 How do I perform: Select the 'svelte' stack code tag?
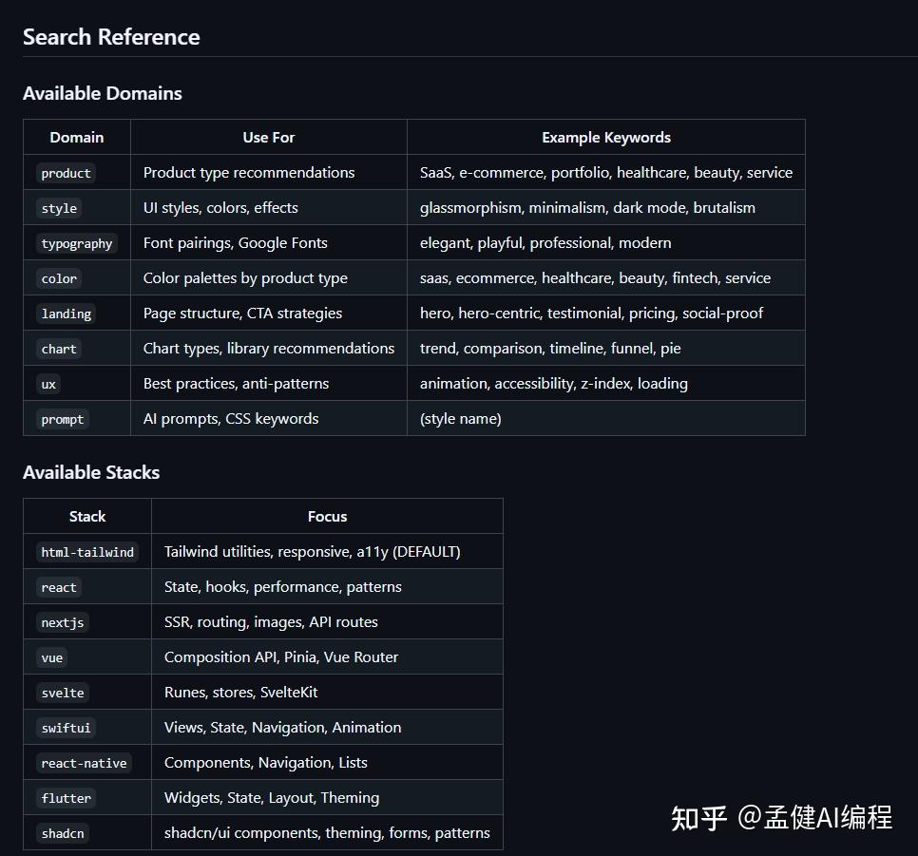63,693
